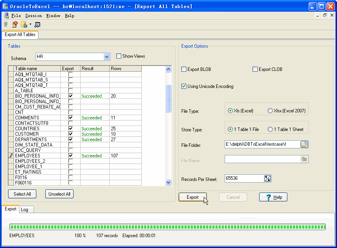
Task: Click the Unselect All button
Action: 59,194
